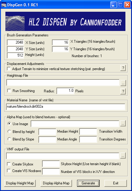Click the Heightmap File path field
Image resolution: width=132 pixels, height=191 pixels.
tap(63, 83)
